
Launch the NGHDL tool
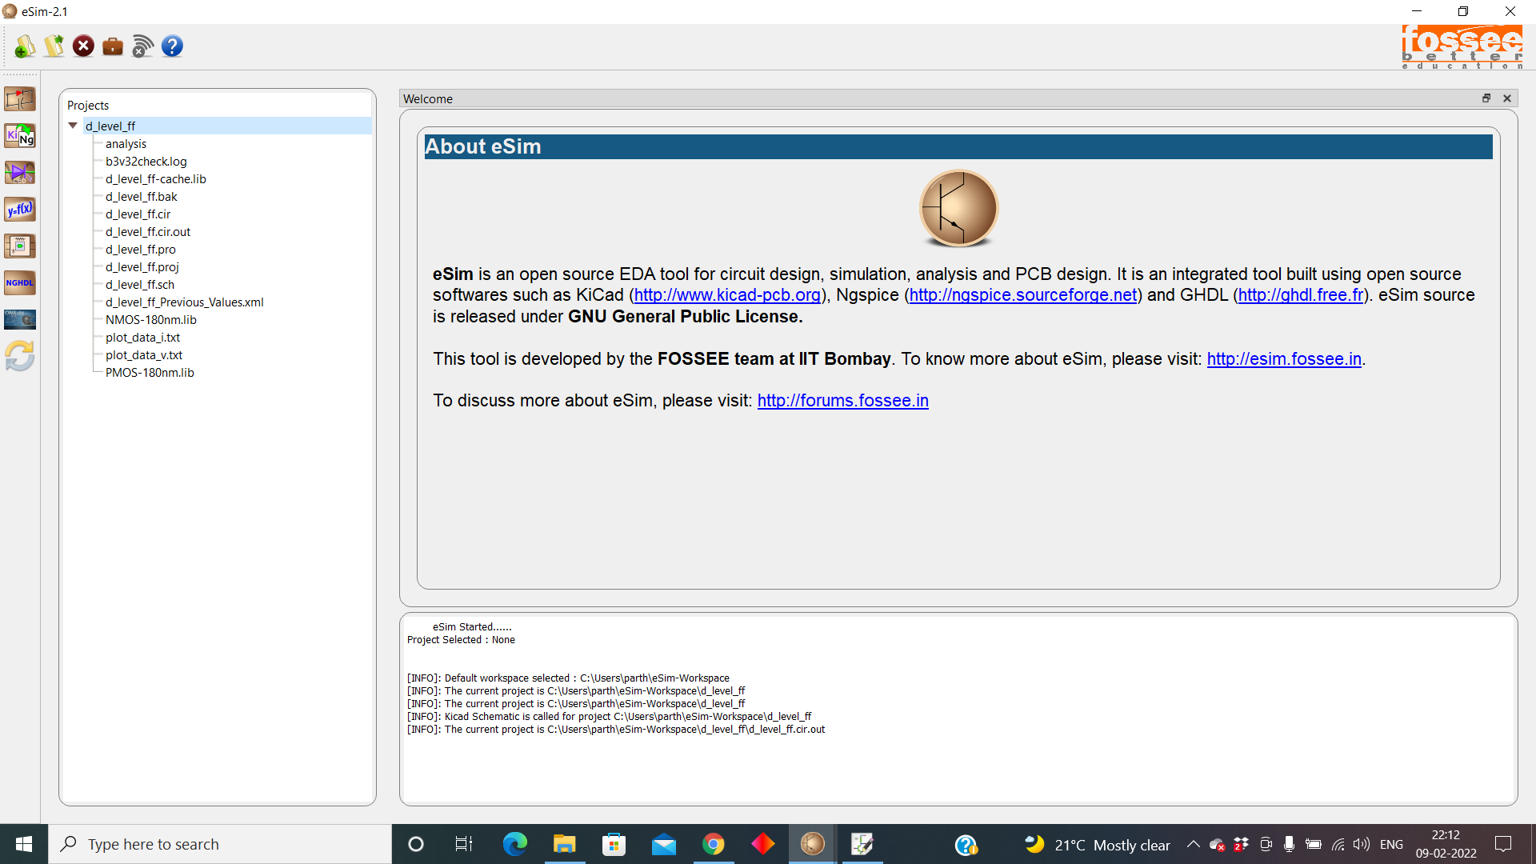pyautogui.click(x=20, y=283)
